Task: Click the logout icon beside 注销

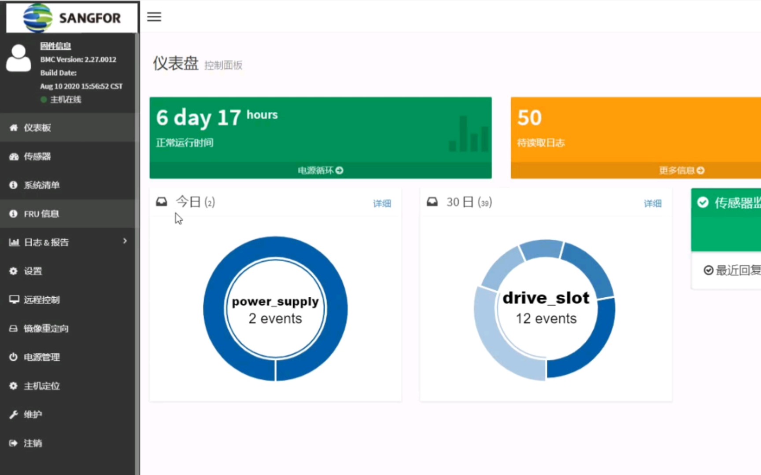Action: 14,443
